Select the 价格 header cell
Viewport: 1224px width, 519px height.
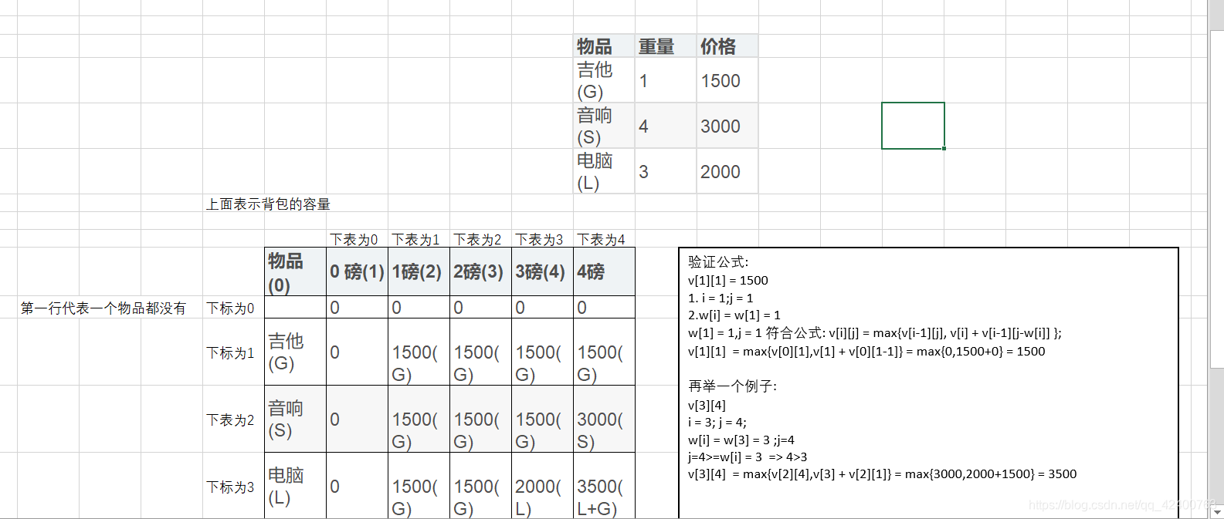click(727, 46)
